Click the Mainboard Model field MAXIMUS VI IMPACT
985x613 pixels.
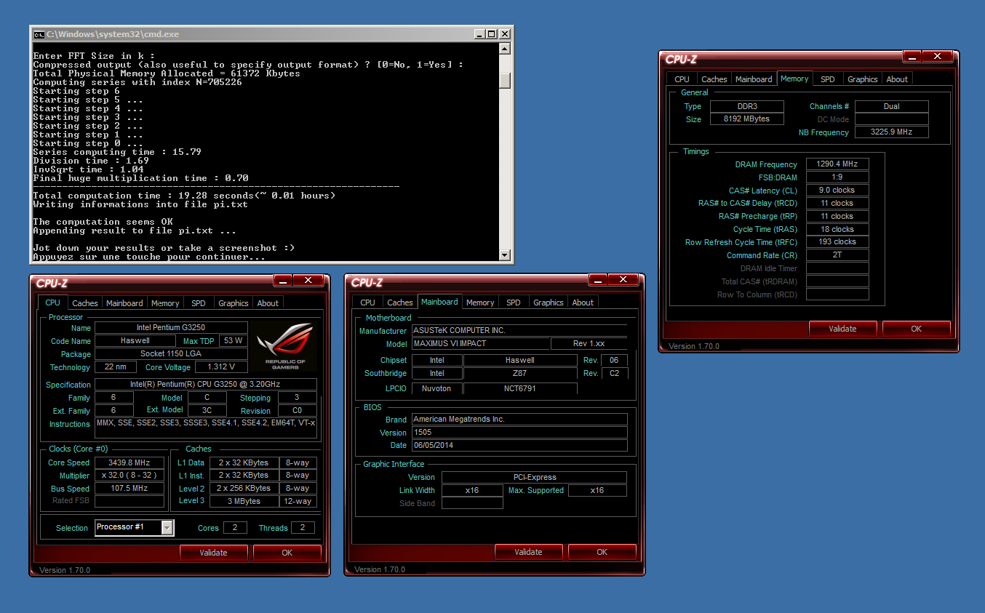pos(480,343)
